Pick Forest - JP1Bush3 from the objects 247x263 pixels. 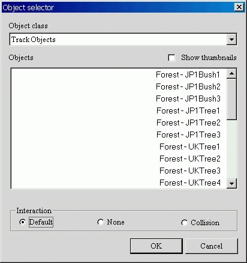click(188, 98)
